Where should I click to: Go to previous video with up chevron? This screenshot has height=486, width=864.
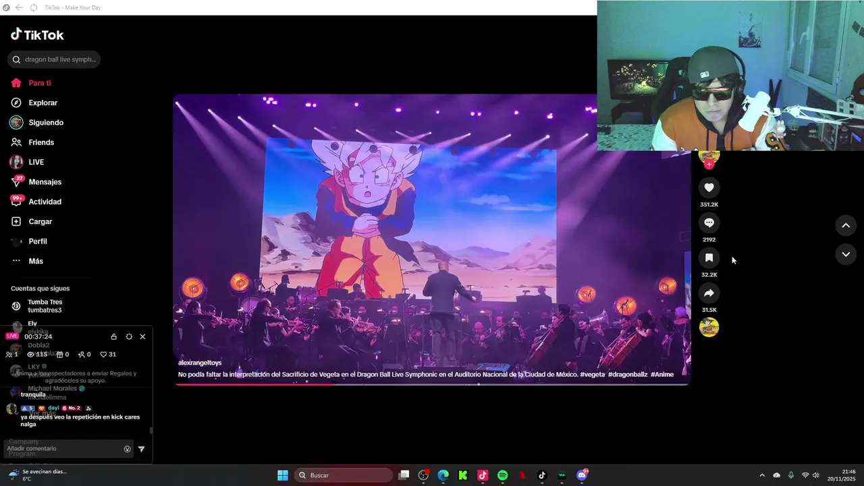tap(846, 225)
